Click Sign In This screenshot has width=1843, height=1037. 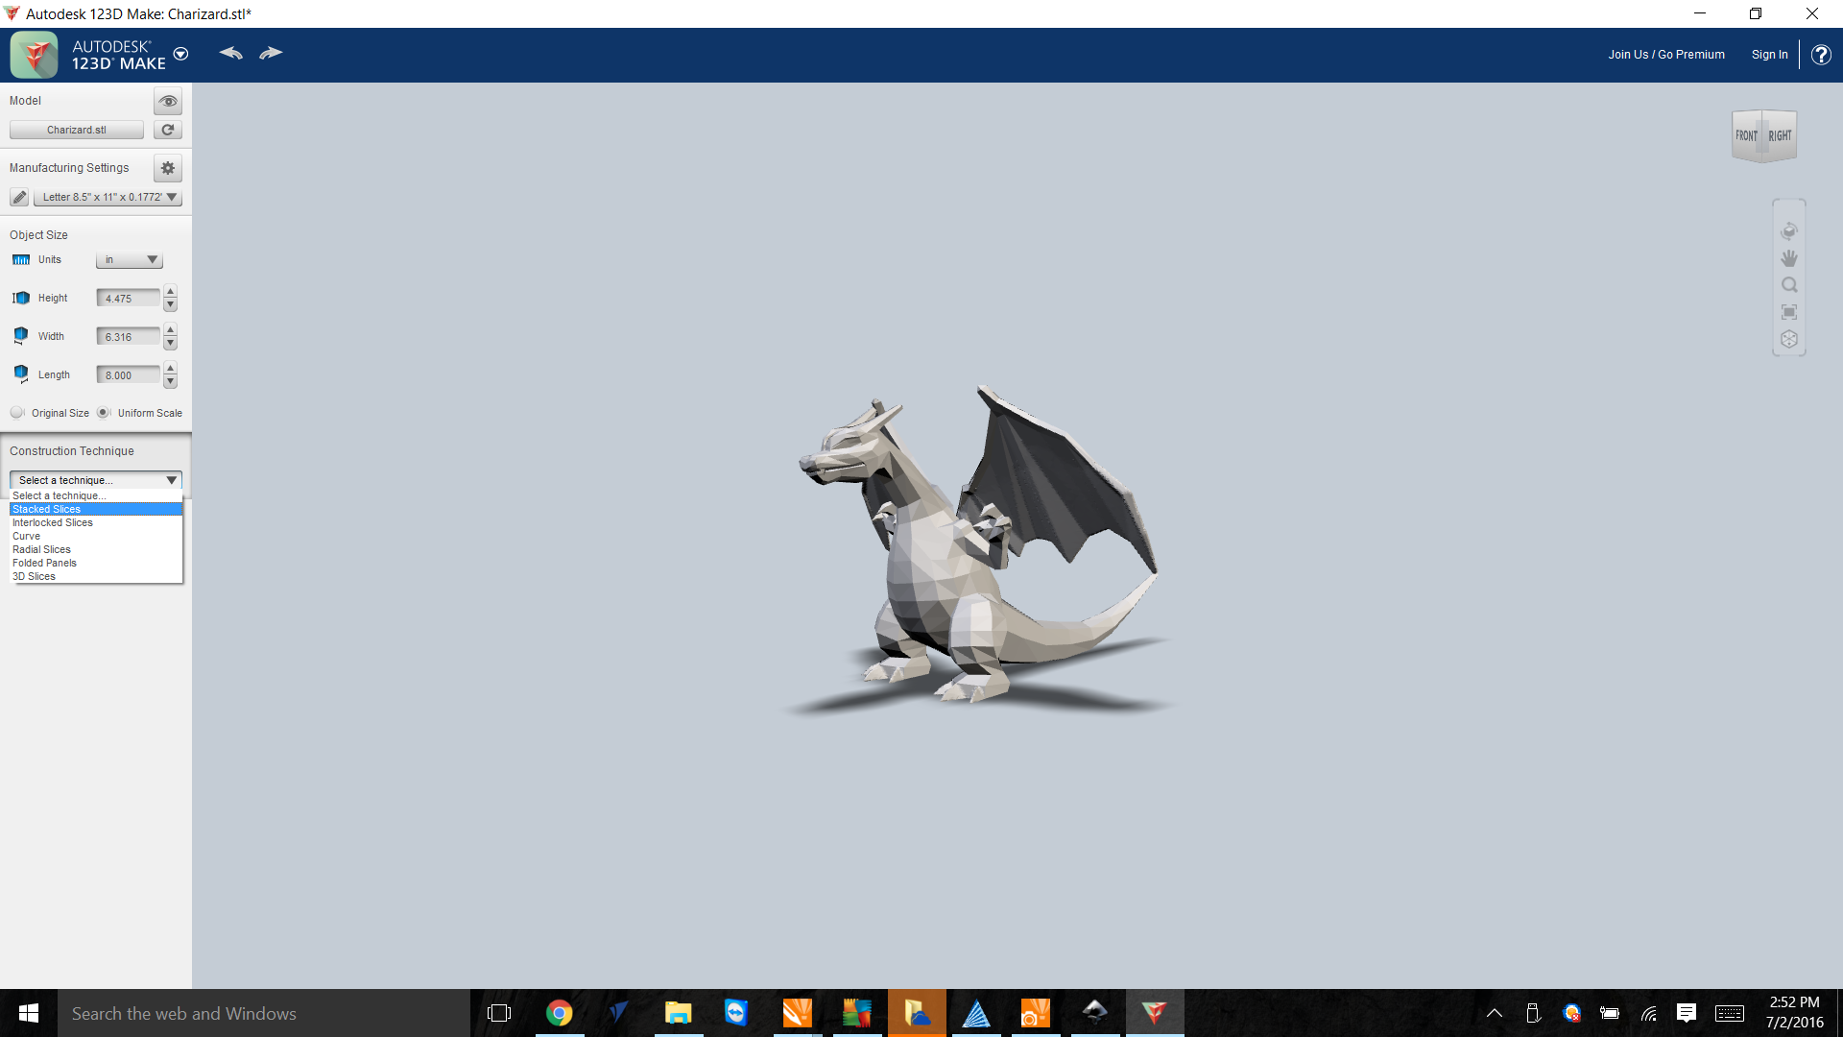1769,55
